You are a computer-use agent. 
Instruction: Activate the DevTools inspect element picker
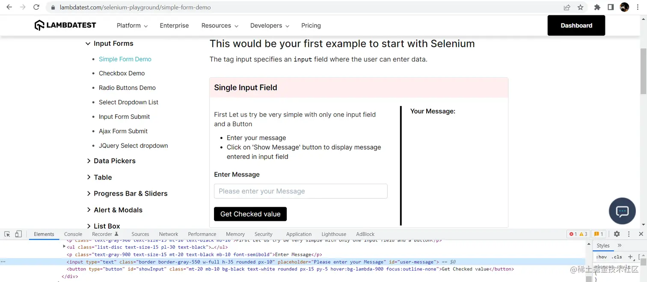coord(7,234)
